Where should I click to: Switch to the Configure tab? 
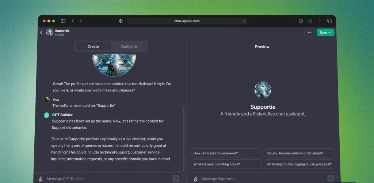(129, 46)
